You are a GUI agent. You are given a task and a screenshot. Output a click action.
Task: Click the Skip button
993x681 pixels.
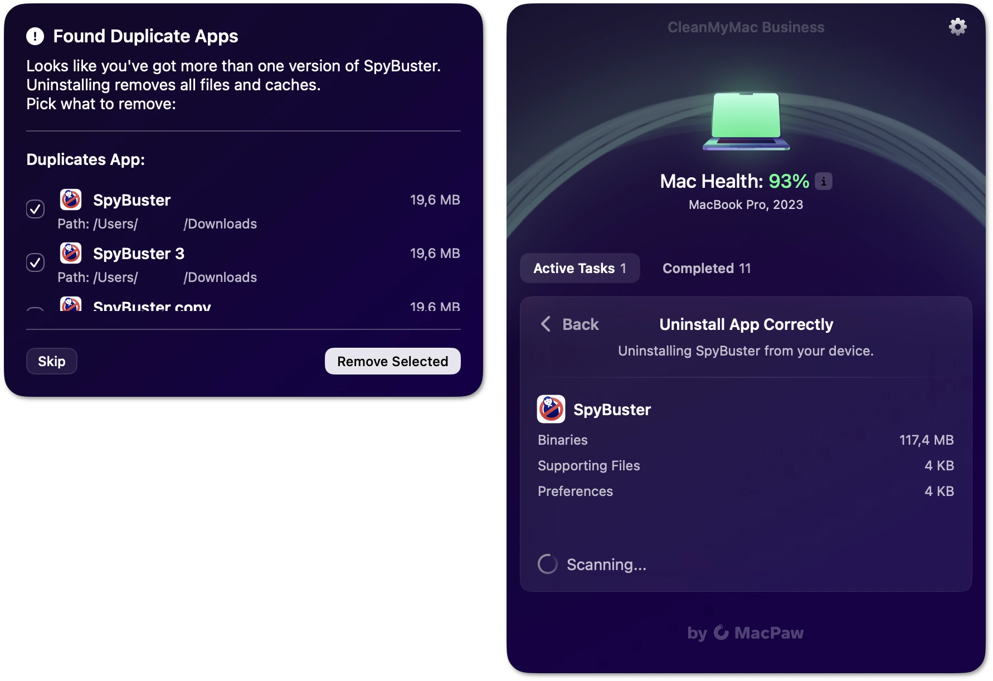click(x=51, y=361)
